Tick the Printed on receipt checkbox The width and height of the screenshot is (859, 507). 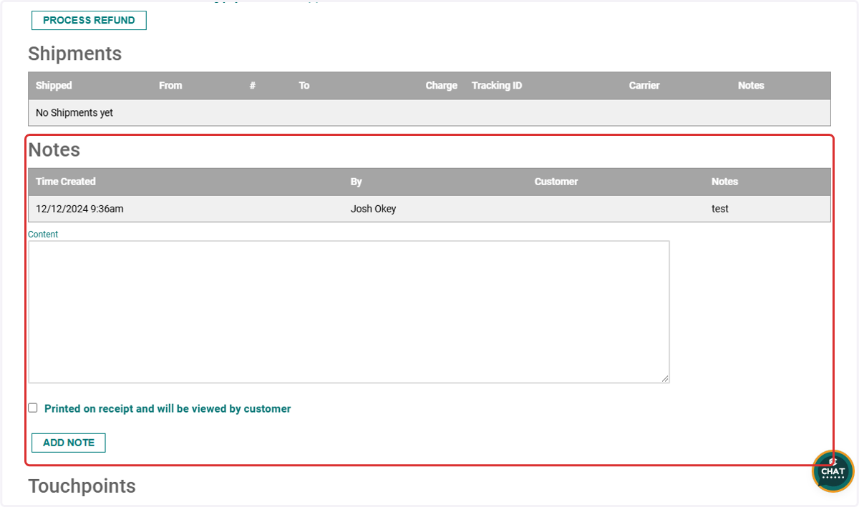(x=33, y=408)
